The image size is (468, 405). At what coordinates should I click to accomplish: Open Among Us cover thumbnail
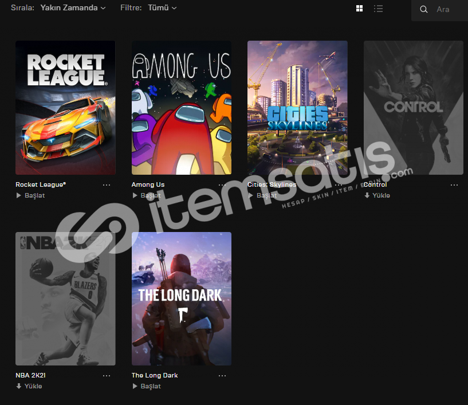coord(182,108)
